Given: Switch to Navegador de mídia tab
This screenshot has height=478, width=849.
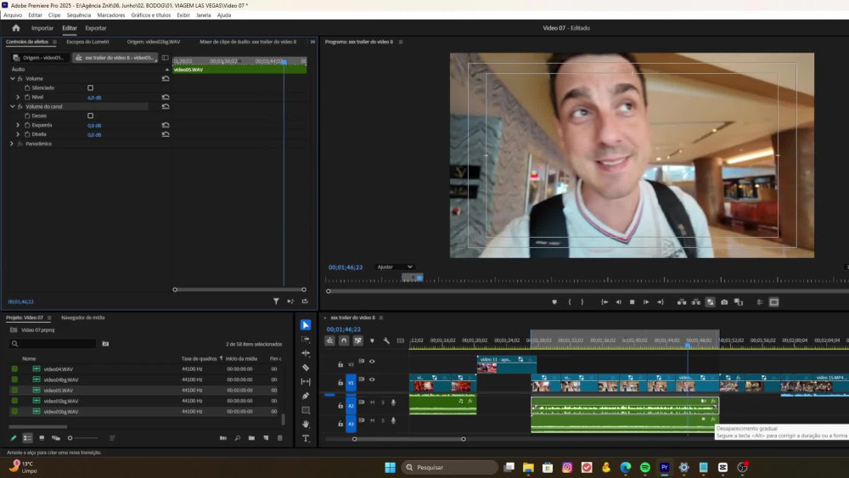Looking at the screenshot, I should coord(83,318).
